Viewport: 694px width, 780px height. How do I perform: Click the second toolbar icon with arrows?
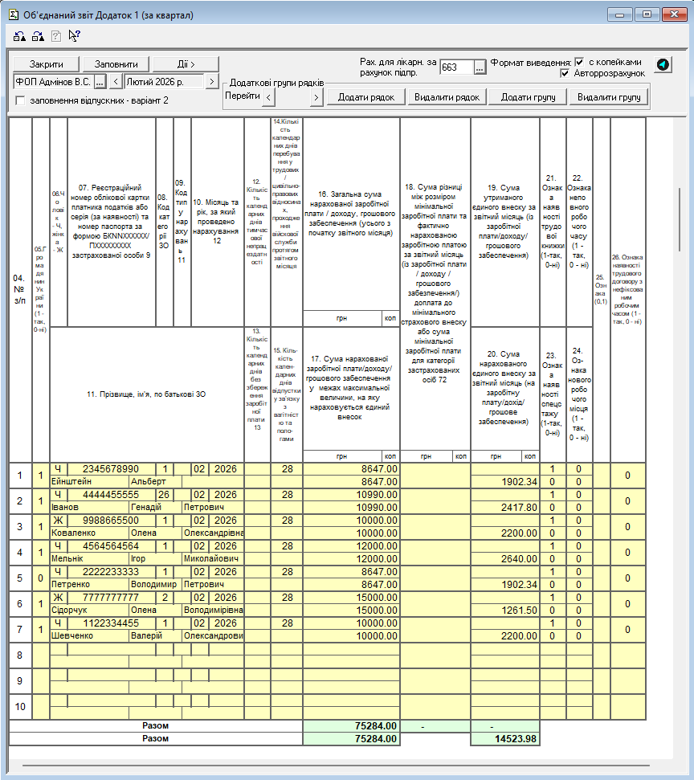pos(37,36)
